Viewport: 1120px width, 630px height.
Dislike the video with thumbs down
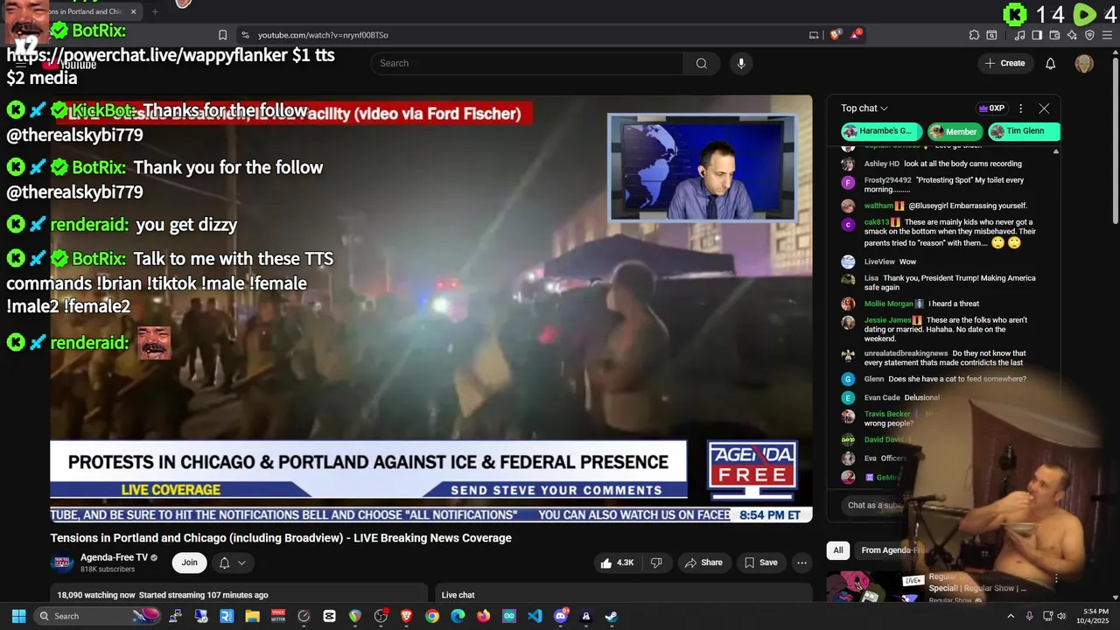656,563
